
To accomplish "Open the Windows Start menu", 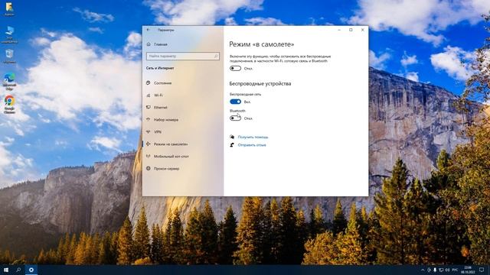I will (6, 270).
